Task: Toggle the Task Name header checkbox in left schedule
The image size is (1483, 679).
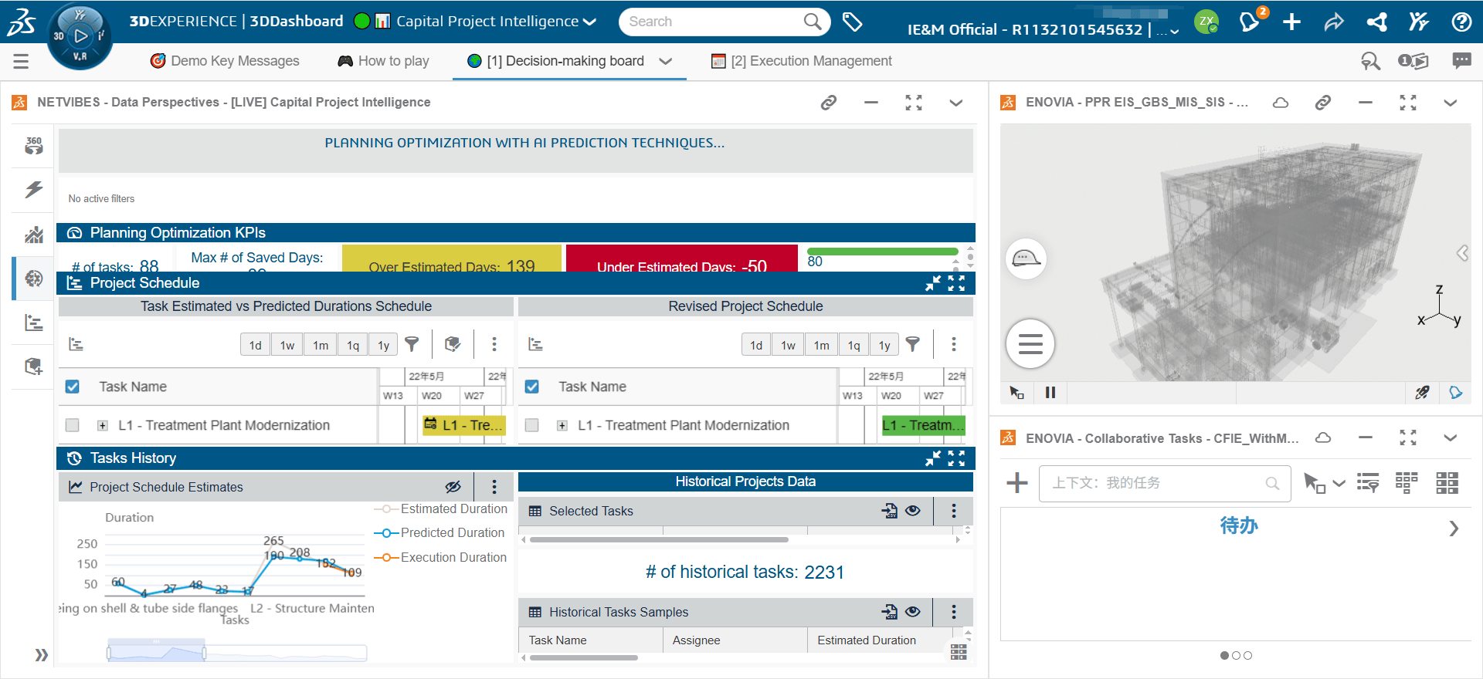Action: point(73,387)
